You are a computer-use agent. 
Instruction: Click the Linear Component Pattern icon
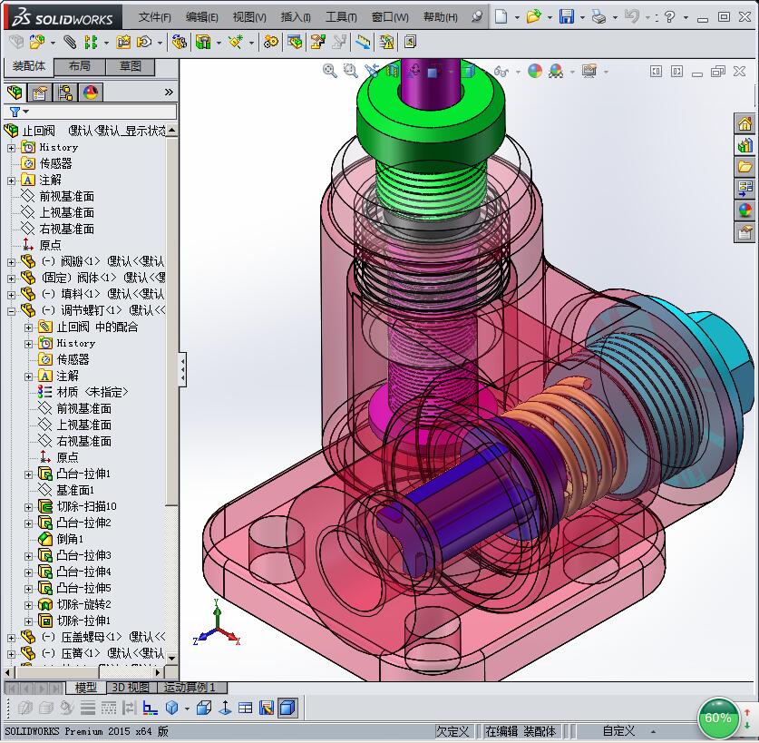click(90, 42)
